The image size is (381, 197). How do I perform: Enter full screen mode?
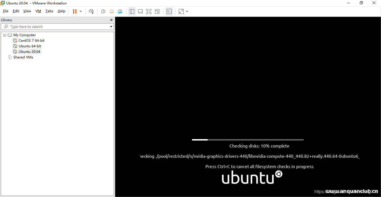click(149, 11)
